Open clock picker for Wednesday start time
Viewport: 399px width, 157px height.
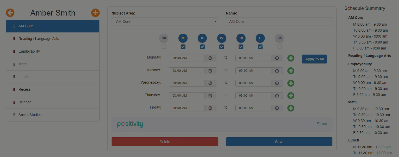click(x=210, y=83)
